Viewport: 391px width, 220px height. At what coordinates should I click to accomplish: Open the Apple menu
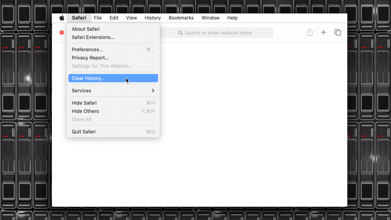pos(61,18)
